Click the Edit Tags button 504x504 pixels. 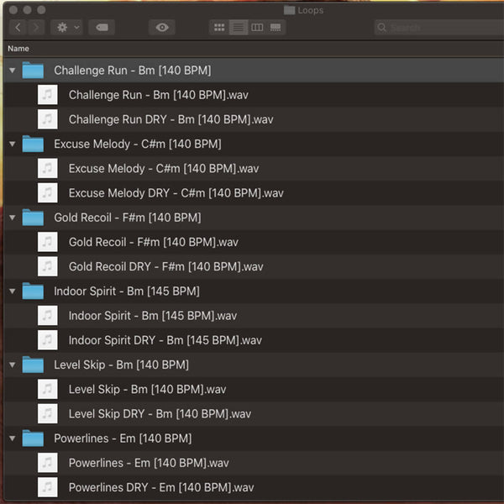coord(102,27)
